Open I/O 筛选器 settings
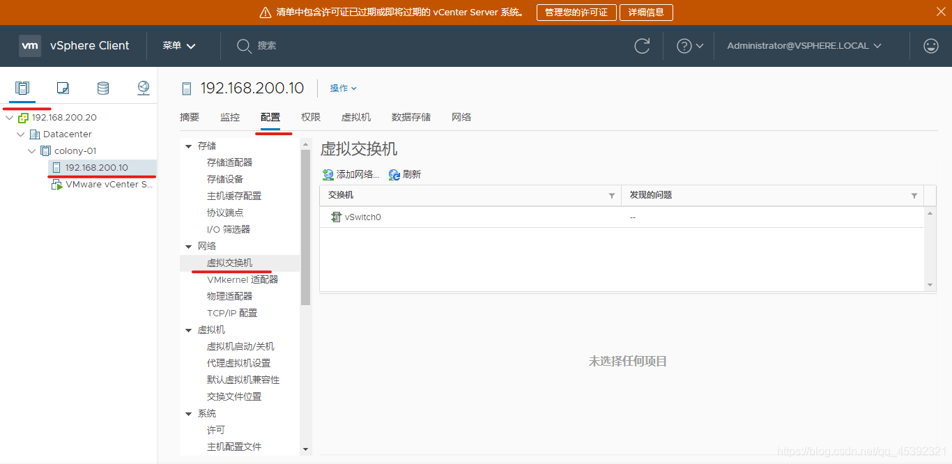The height and width of the screenshot is (464, 952). (229, 229)
